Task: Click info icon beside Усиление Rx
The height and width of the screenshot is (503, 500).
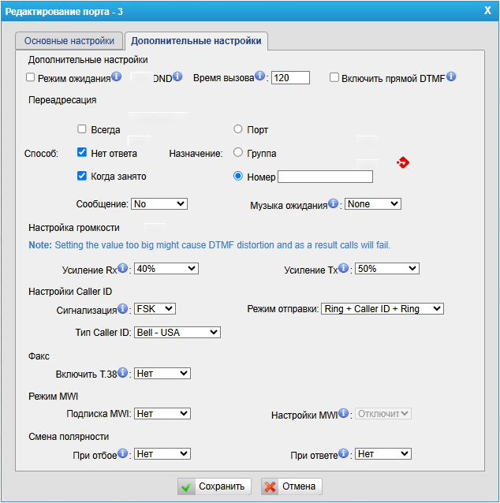Action: (123, 269)
